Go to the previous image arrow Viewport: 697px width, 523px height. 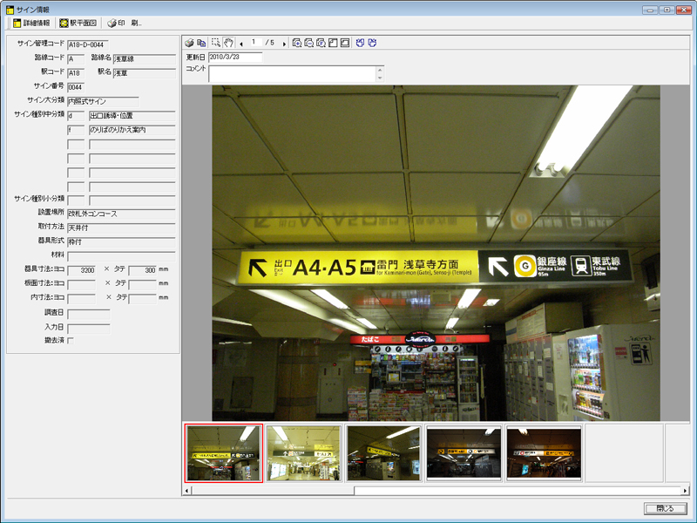click(241, 43)
